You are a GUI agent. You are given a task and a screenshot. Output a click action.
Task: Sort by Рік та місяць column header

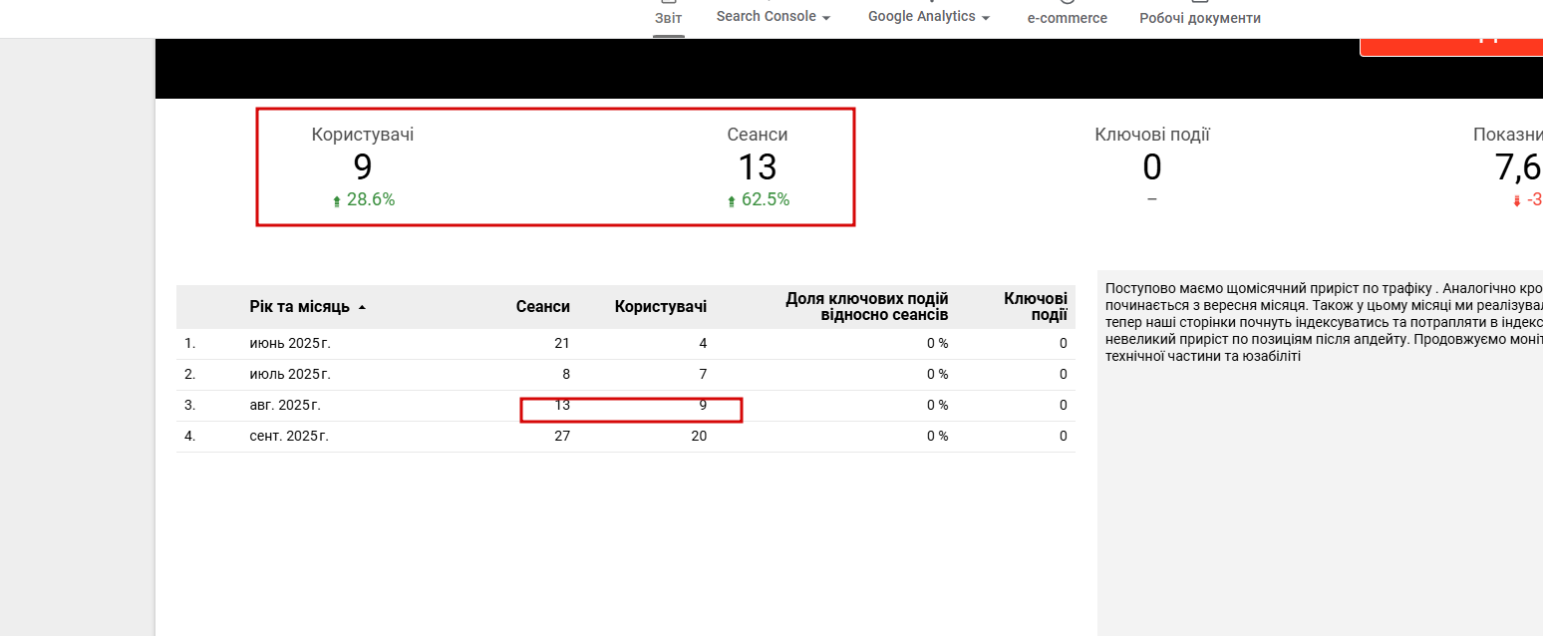tap(299, 307)
